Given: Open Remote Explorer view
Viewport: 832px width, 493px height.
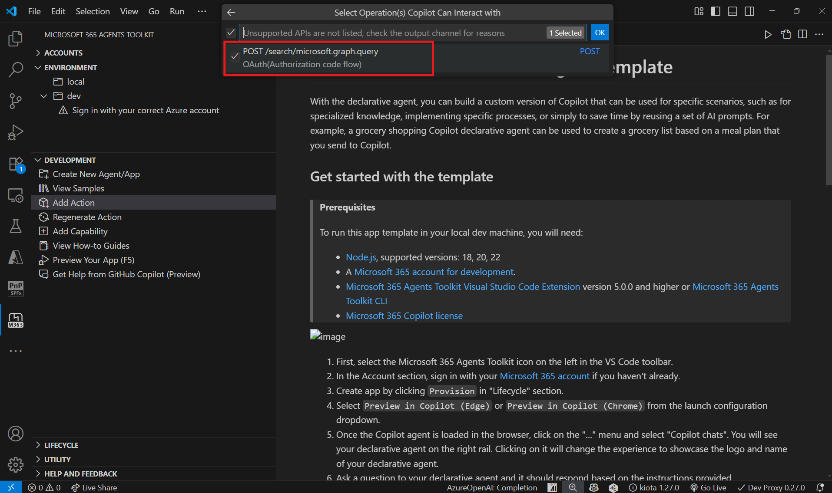Looking at the screenshot, I should [x=16, y=195].
